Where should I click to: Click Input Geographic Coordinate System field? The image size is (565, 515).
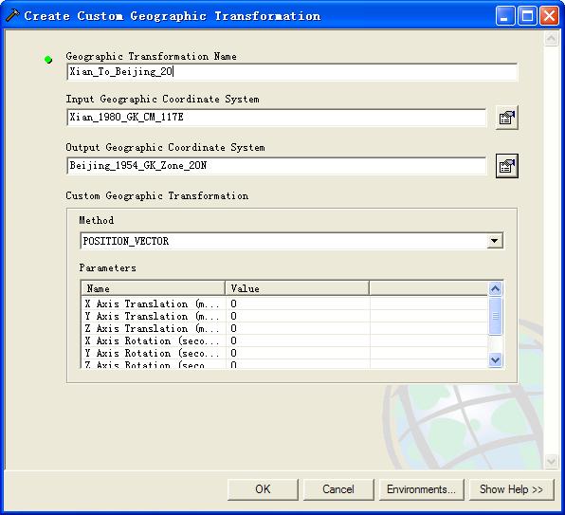277,117
